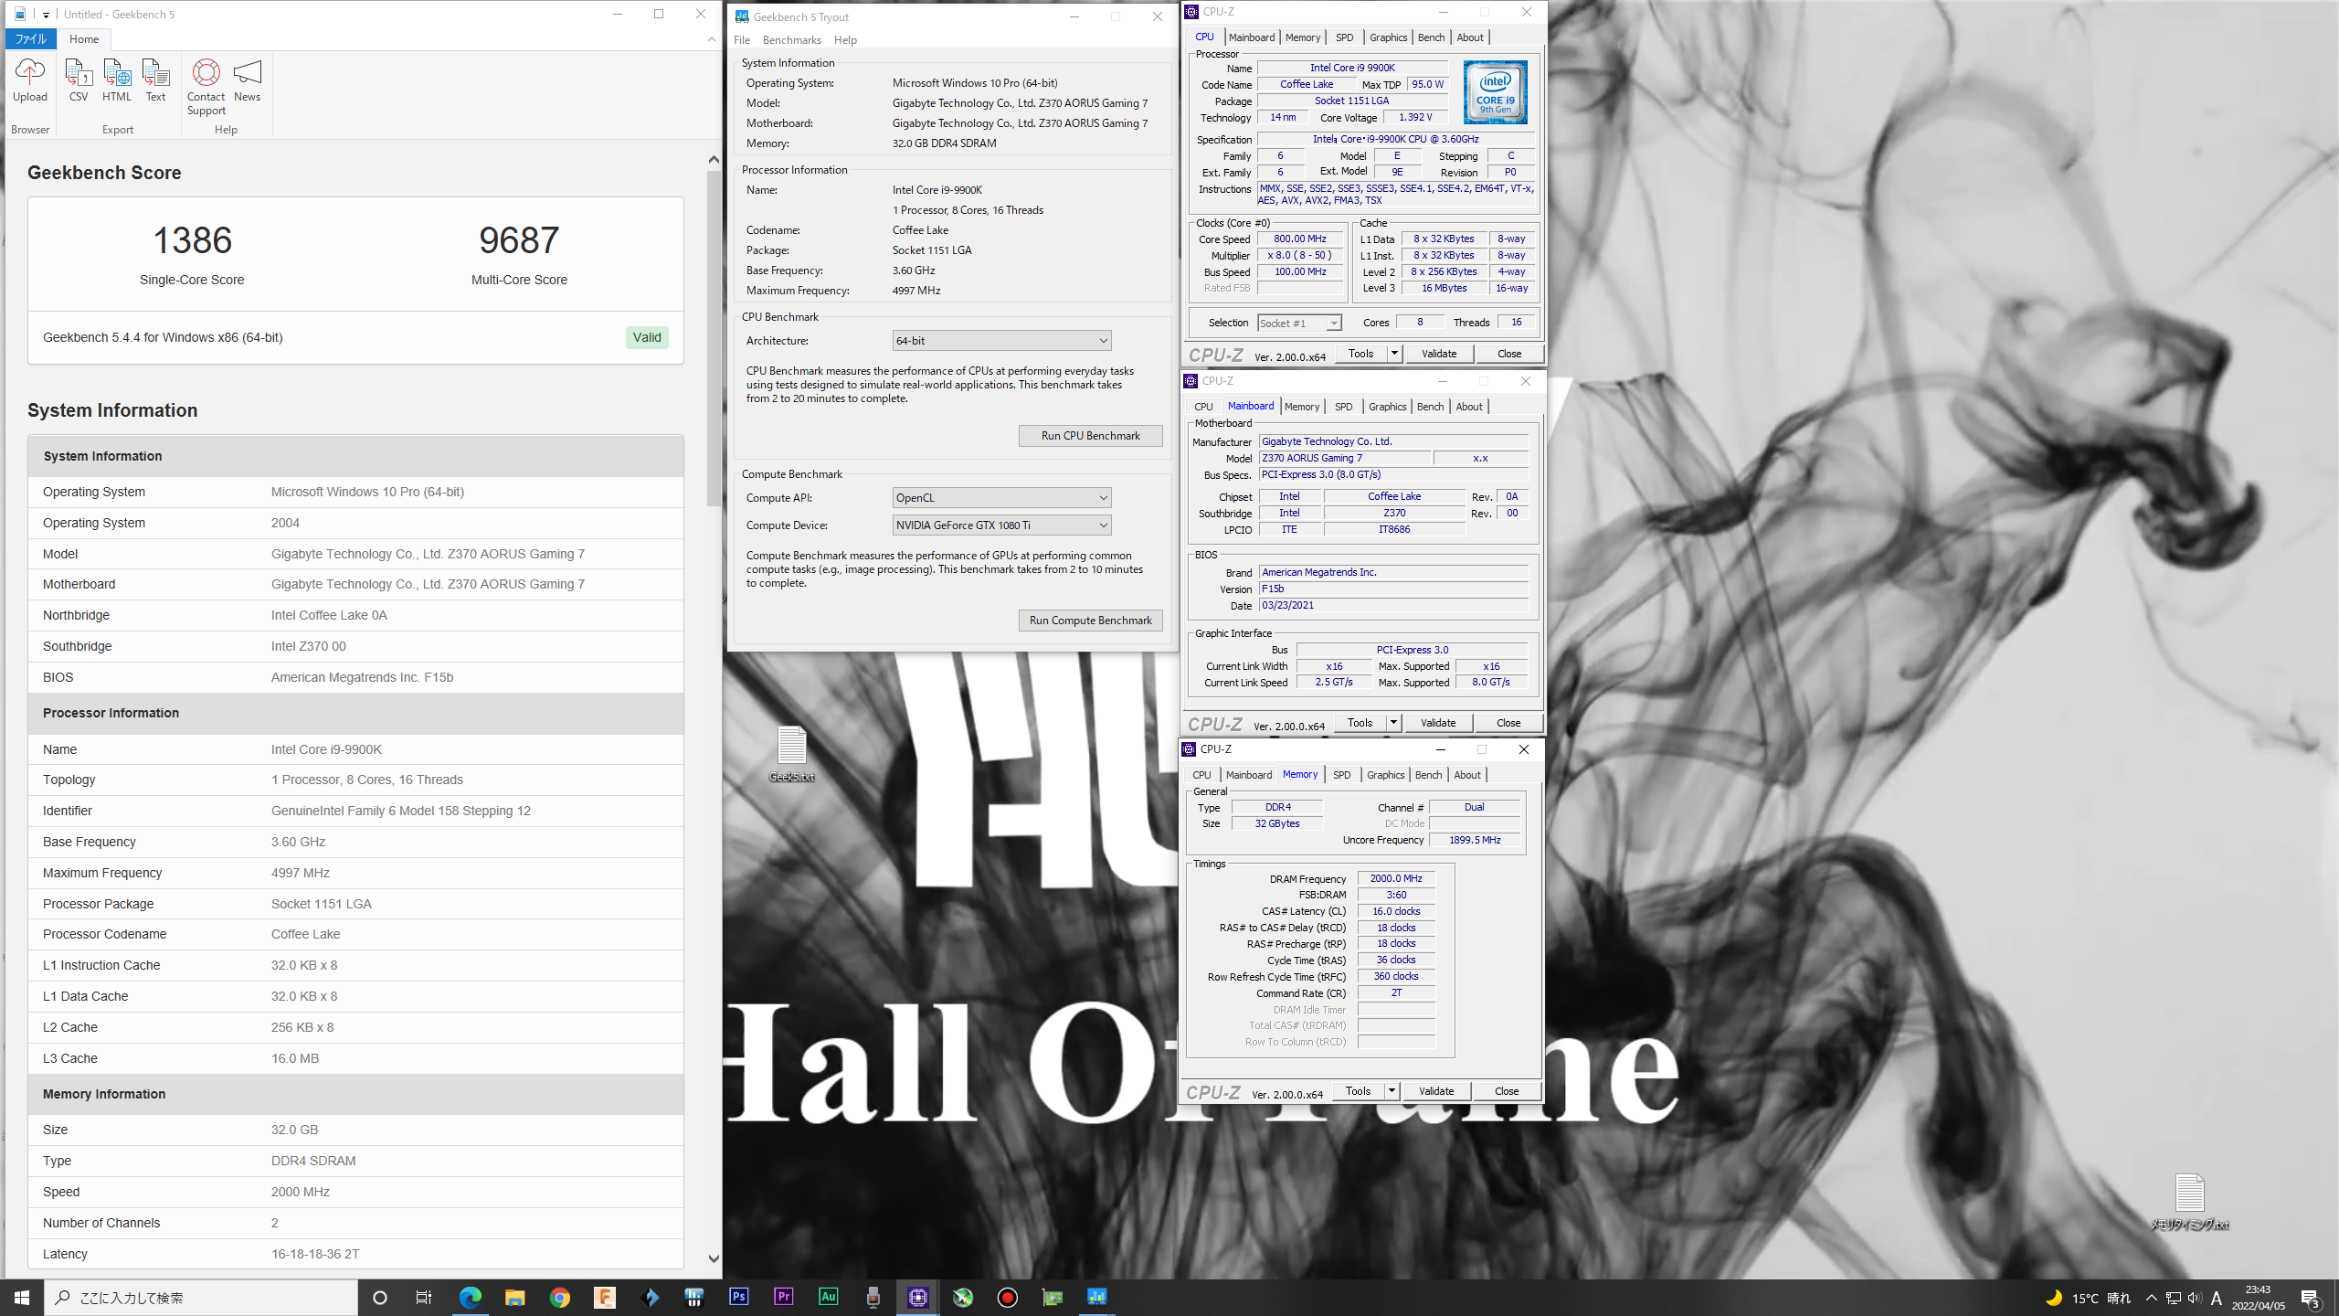Open the ファイル menu in Geekbench
The width and height of the screenshot is (2339, 1316).
click(x=30, y=39)
